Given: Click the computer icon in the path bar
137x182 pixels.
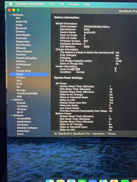Looking at the screenshot, I should click(x=56, y=134).
